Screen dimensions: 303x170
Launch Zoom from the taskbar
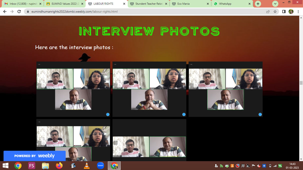click(100, 165)
